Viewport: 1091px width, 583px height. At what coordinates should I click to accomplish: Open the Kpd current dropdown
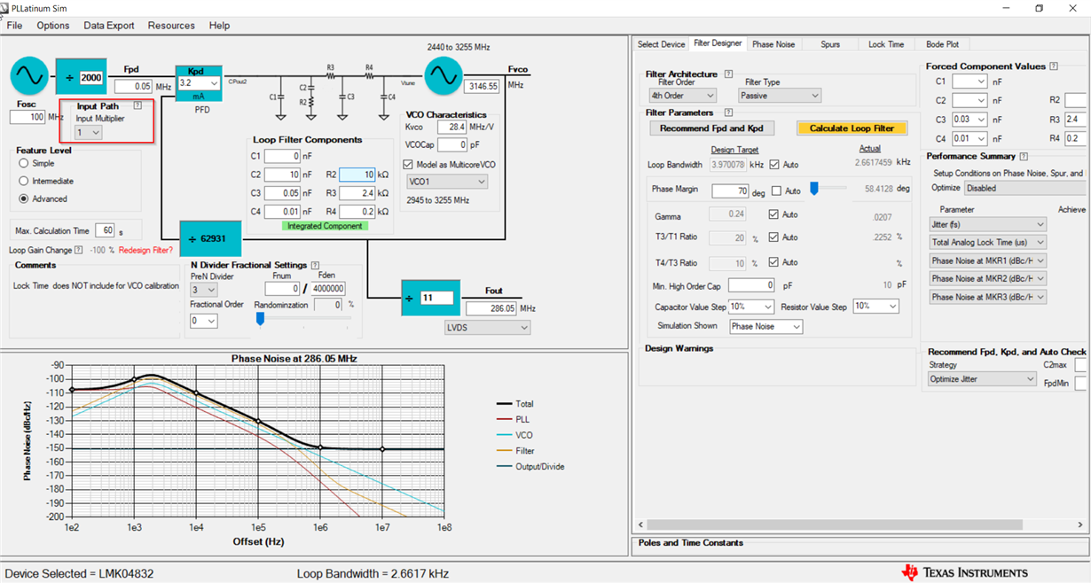[x=199, y=83]
